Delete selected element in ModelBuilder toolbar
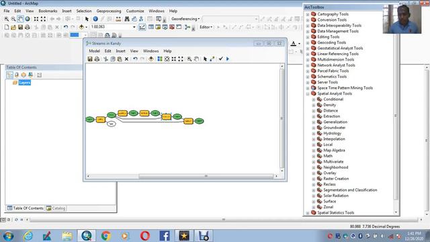Screen dimensions: 430x242 tap(126, 59)
